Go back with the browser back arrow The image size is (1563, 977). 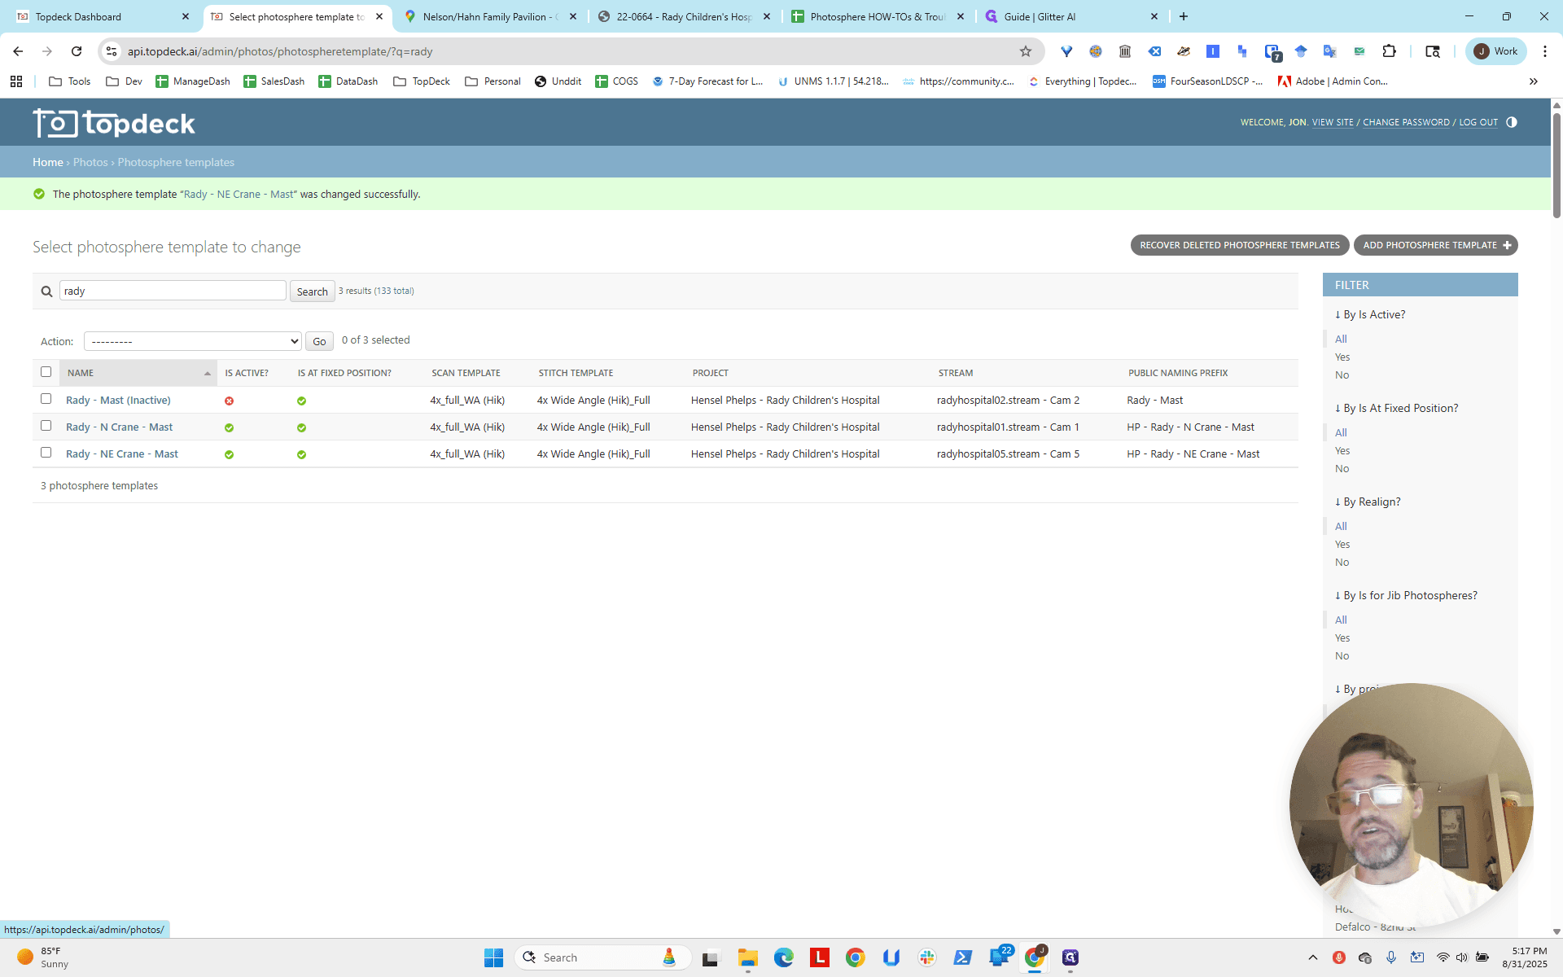click(18, 51)
